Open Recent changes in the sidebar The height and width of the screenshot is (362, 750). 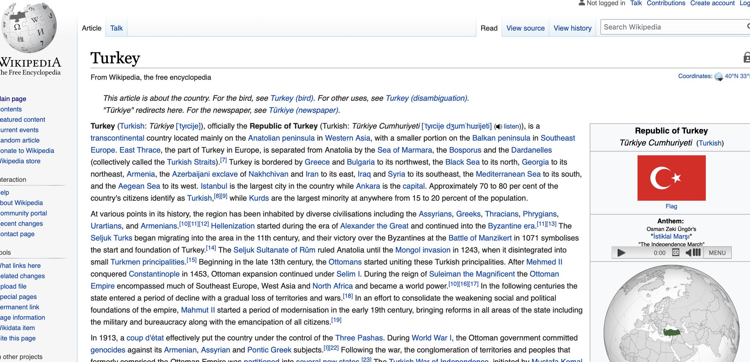(x=21, y=224)
